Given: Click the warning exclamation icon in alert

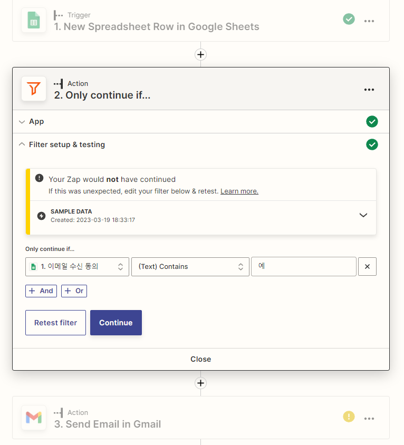Looking at the screenshot, I should (39, 178).
